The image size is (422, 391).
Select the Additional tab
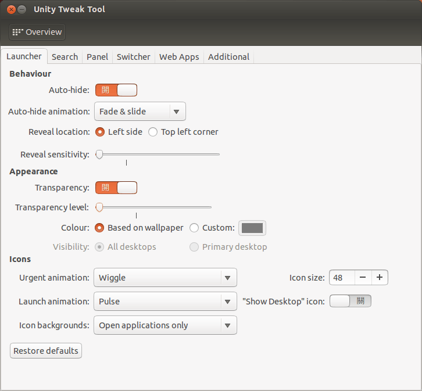point(228,57)
